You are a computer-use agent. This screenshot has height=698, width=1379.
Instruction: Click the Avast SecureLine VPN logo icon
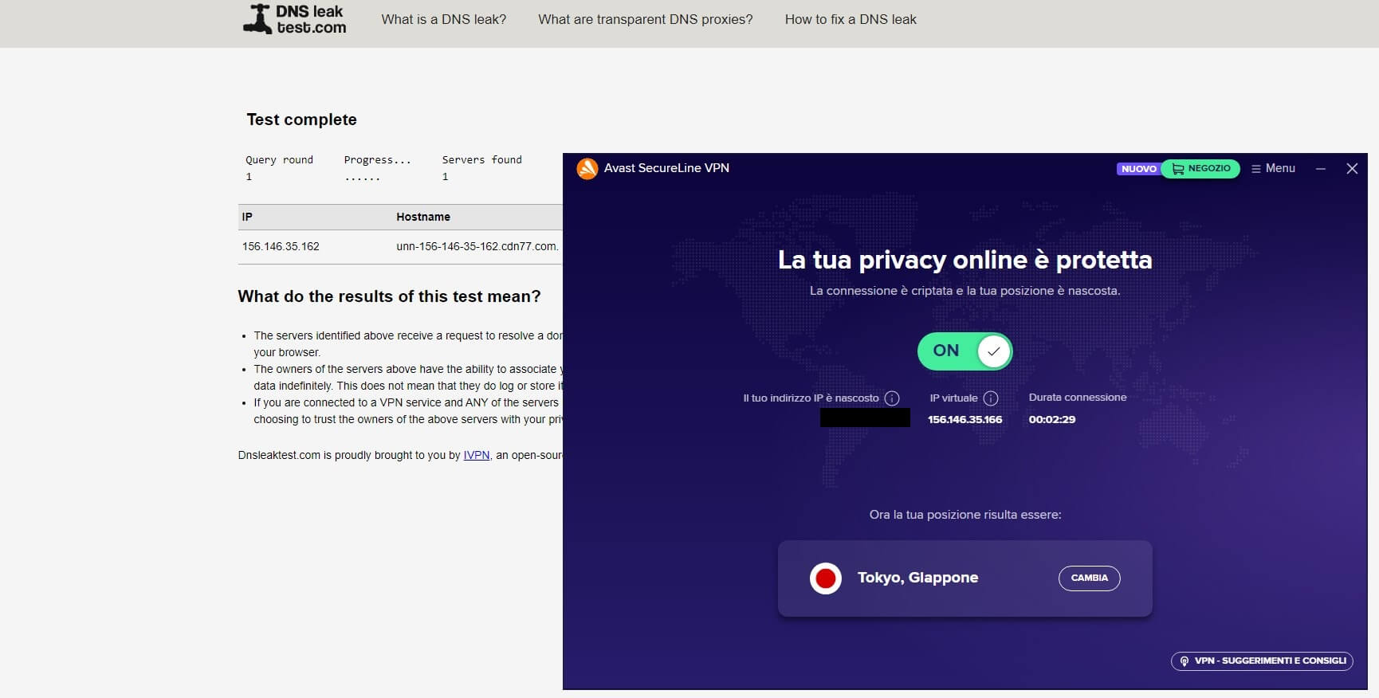click(x=587, y=168)
